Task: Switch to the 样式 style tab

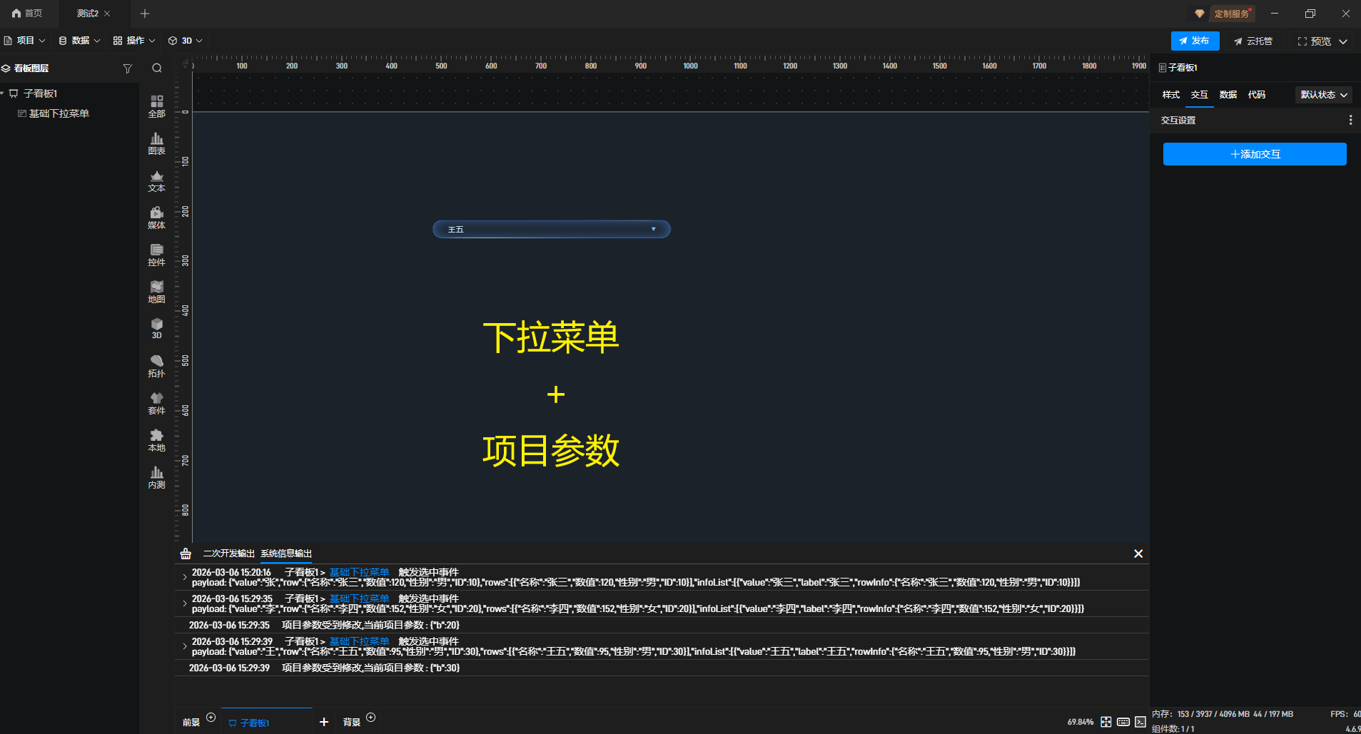Action: click(x=1170, y=95)
